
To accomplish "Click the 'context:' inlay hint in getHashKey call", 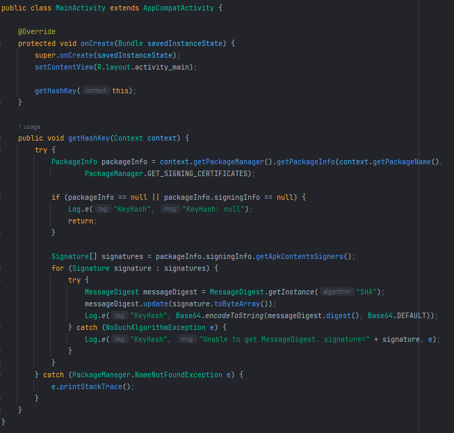I will (96, 90).
